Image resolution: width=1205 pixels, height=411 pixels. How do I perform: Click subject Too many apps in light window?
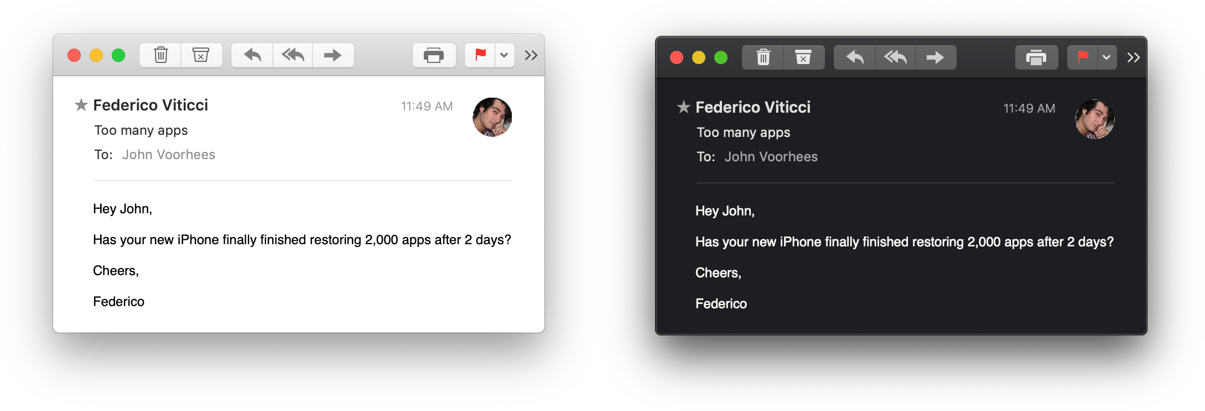coord(141,130)
